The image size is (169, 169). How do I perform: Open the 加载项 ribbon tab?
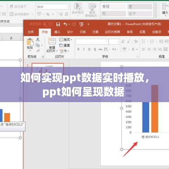pyautogui.click(x=157, y=32)
